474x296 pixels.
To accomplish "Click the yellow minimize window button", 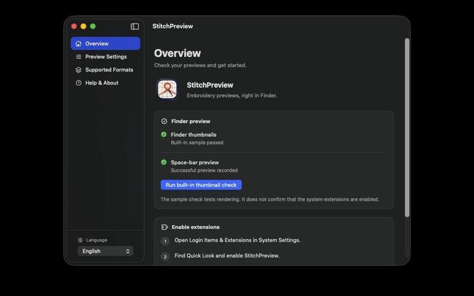I will tap(84, 26).
